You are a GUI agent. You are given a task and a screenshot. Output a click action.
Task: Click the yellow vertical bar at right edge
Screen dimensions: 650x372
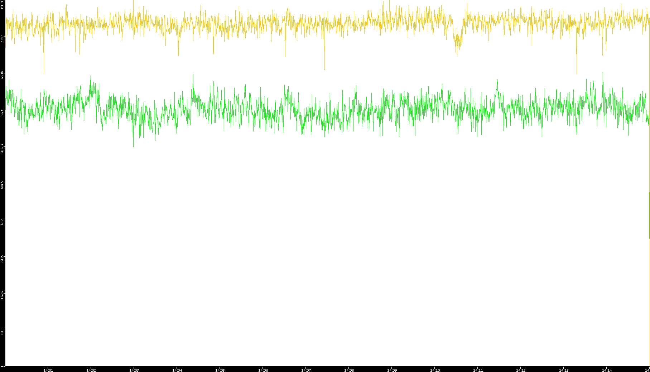click(649, 215)
